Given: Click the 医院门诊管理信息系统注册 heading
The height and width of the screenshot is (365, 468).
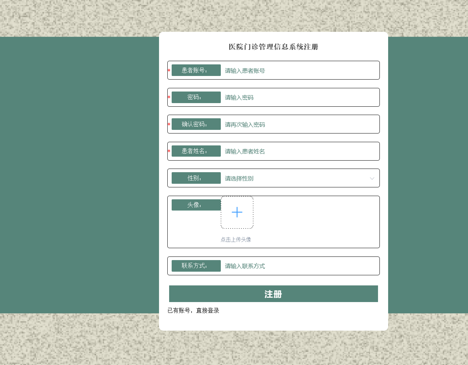Looking at the screenshot, I should click(273, 47).
